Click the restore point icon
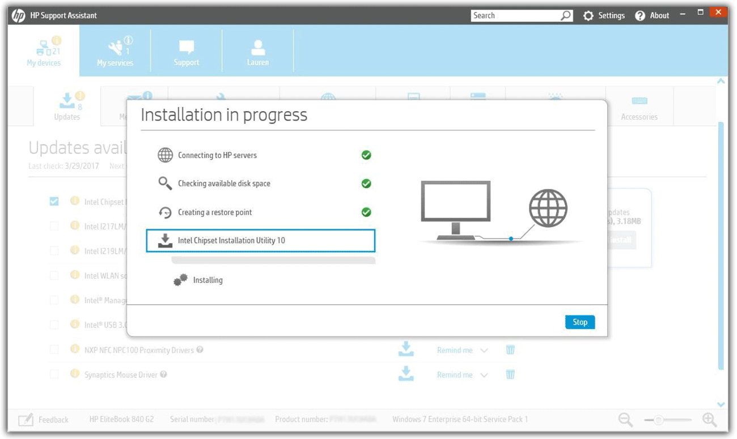Screen dimensions: 737x439 tap(165, 212)
